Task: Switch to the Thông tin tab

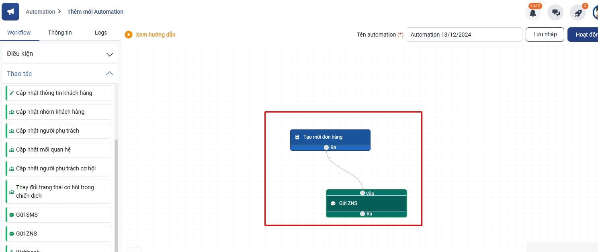Action: pos(60,33)
